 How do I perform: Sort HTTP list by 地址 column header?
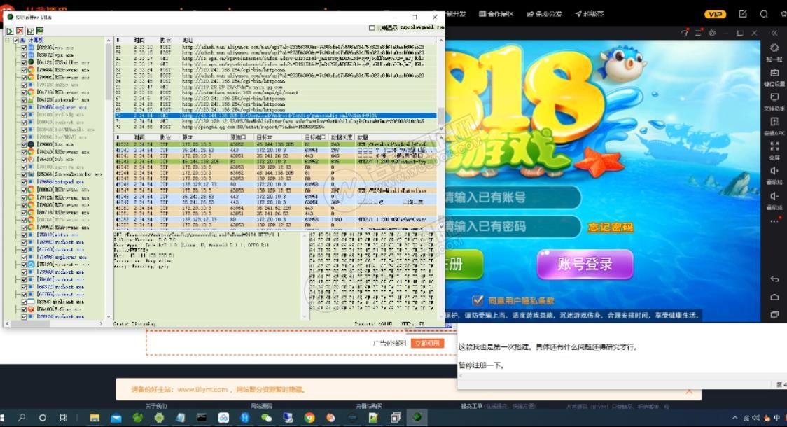pos(188,40)
